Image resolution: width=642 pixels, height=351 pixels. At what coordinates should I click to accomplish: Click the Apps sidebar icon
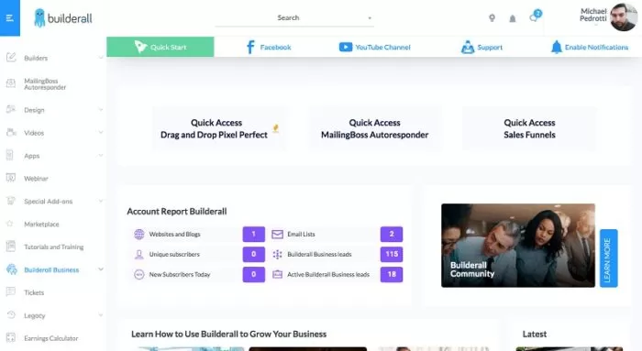coord(10,156)
